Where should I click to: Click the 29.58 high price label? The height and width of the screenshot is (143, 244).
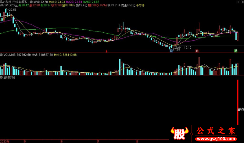(x=13, y=10)
